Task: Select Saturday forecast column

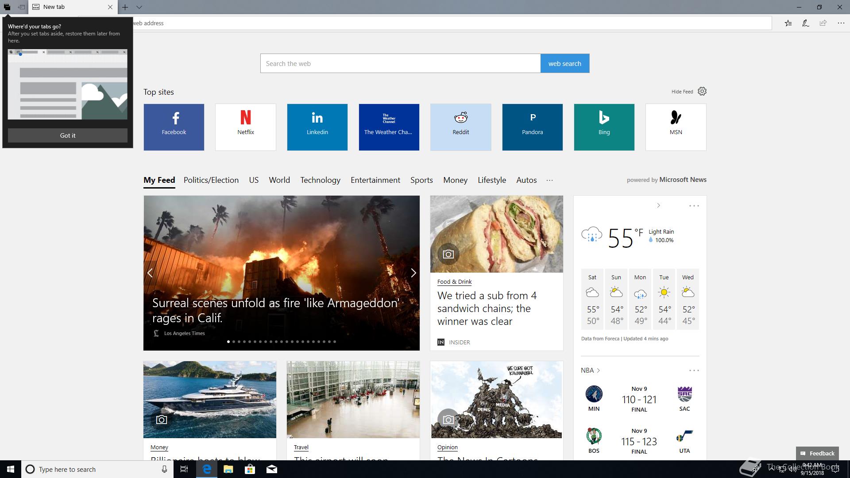Action: (592, 299)
